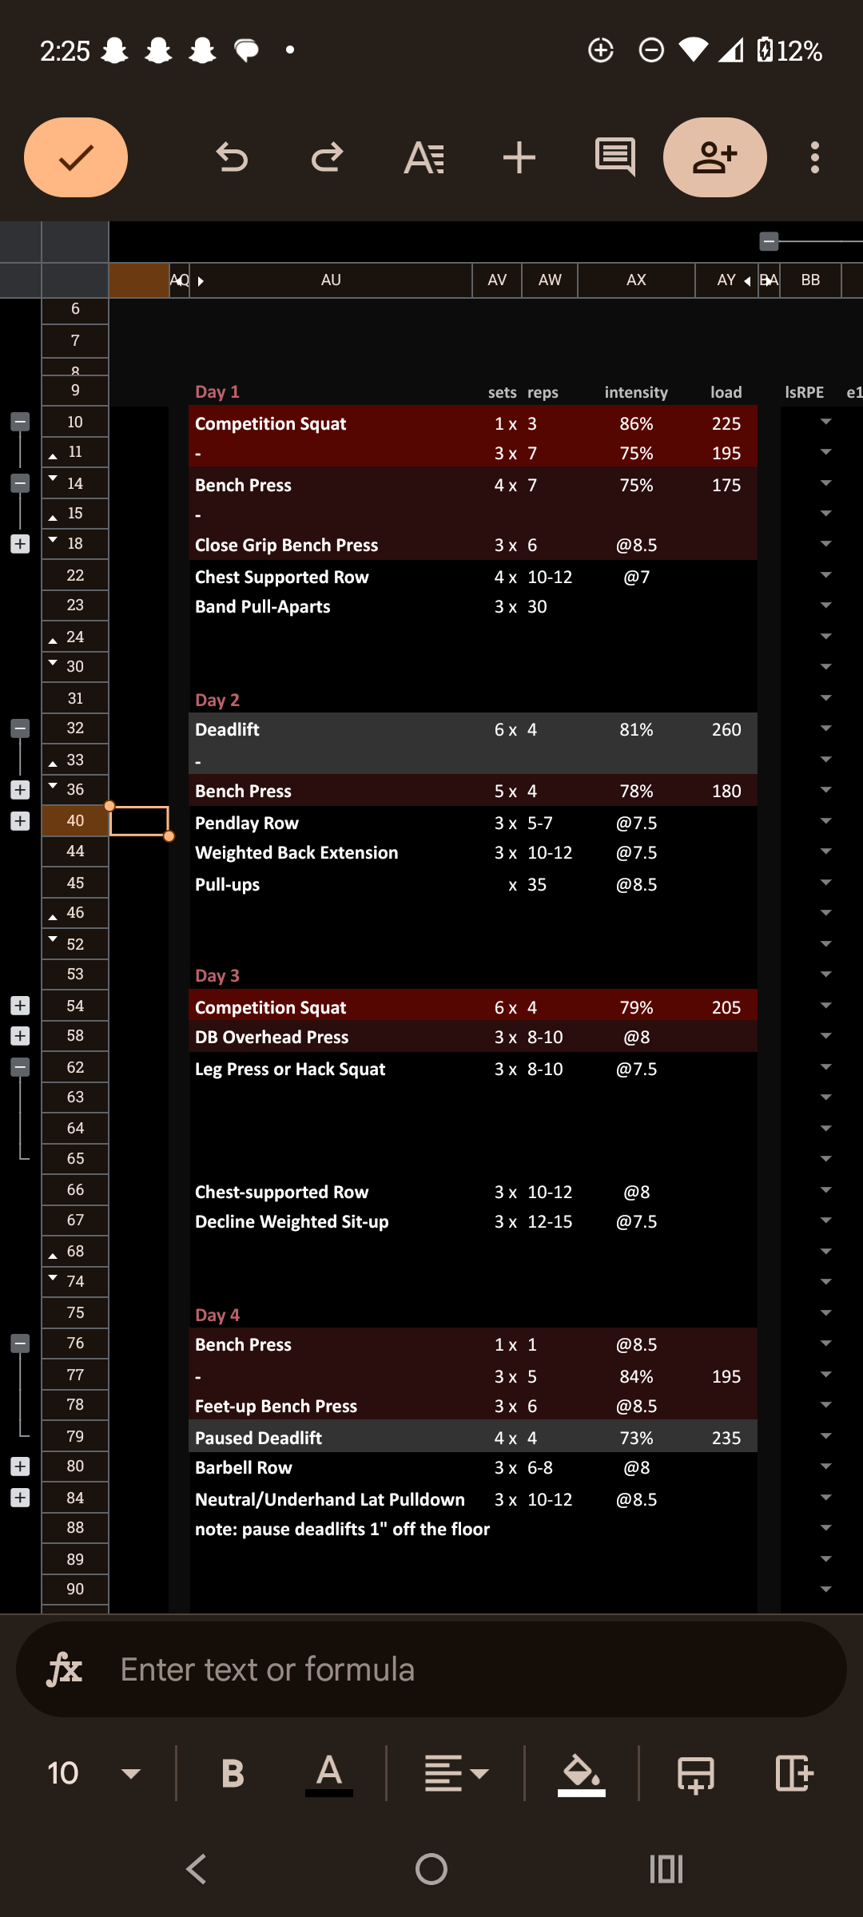The width and height of the screenshot is (863, 1917).
Task: Insert a column with the column-plus icon
Action: tap(794, 1773)
